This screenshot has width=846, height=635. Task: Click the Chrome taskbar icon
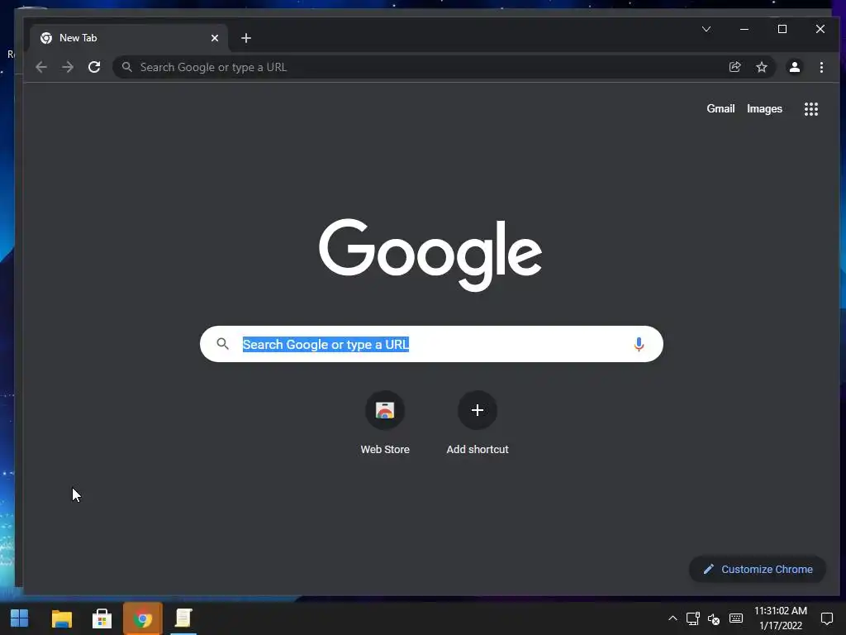click(142, 618)
